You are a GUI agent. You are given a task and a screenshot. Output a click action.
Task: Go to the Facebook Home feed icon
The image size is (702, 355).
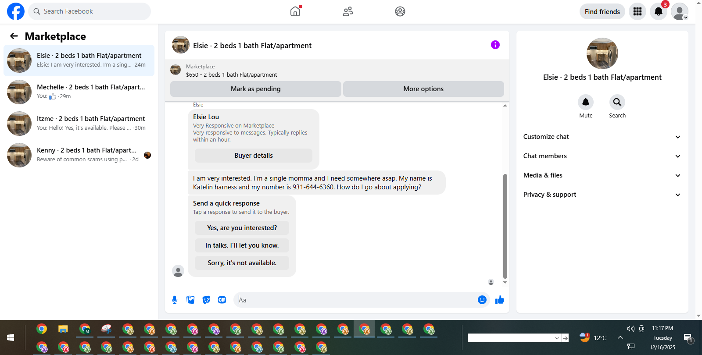pyautogui.click(x=296, y=11)
